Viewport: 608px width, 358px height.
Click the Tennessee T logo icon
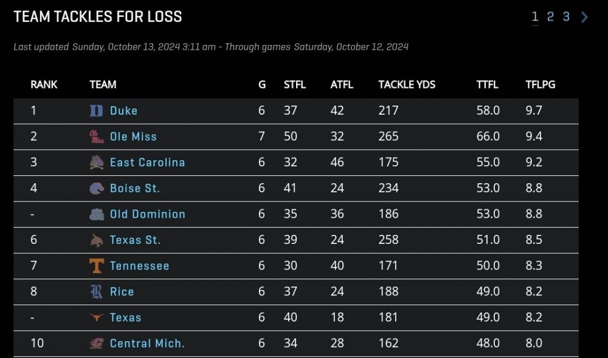point(96,266)
